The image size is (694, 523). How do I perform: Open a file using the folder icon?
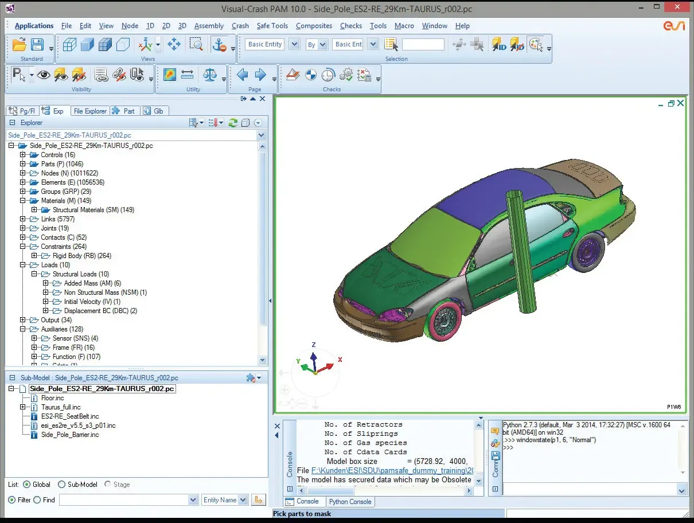[x=19, y=44]
